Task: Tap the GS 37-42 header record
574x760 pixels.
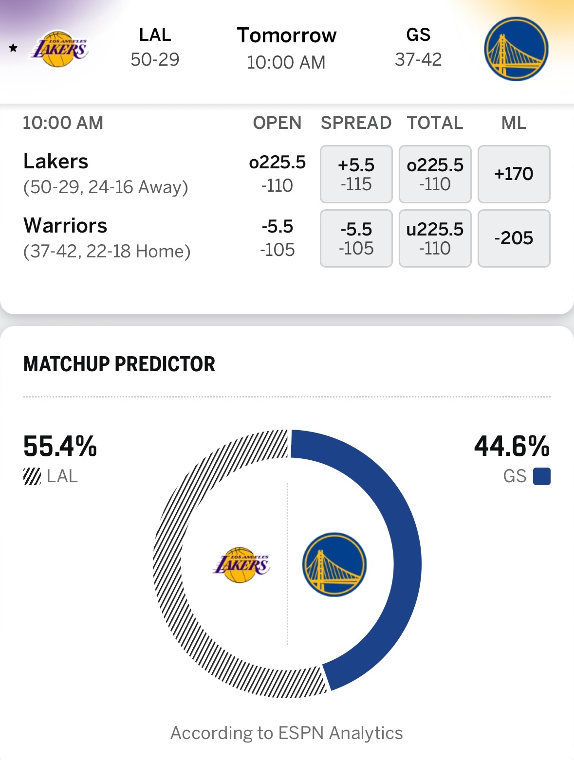Action: click(418, 47)
